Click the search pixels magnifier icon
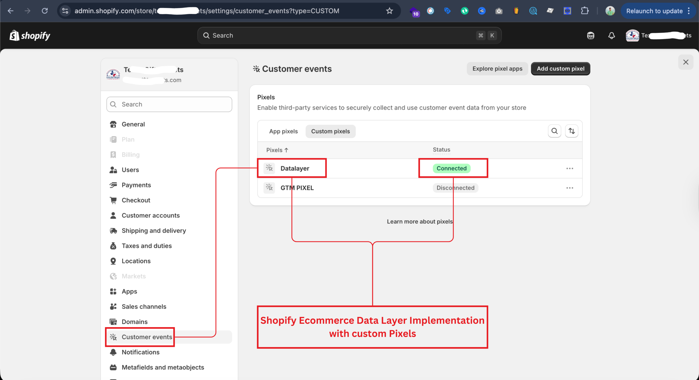This screenshot has height=380, width=699. coord(554,131)
